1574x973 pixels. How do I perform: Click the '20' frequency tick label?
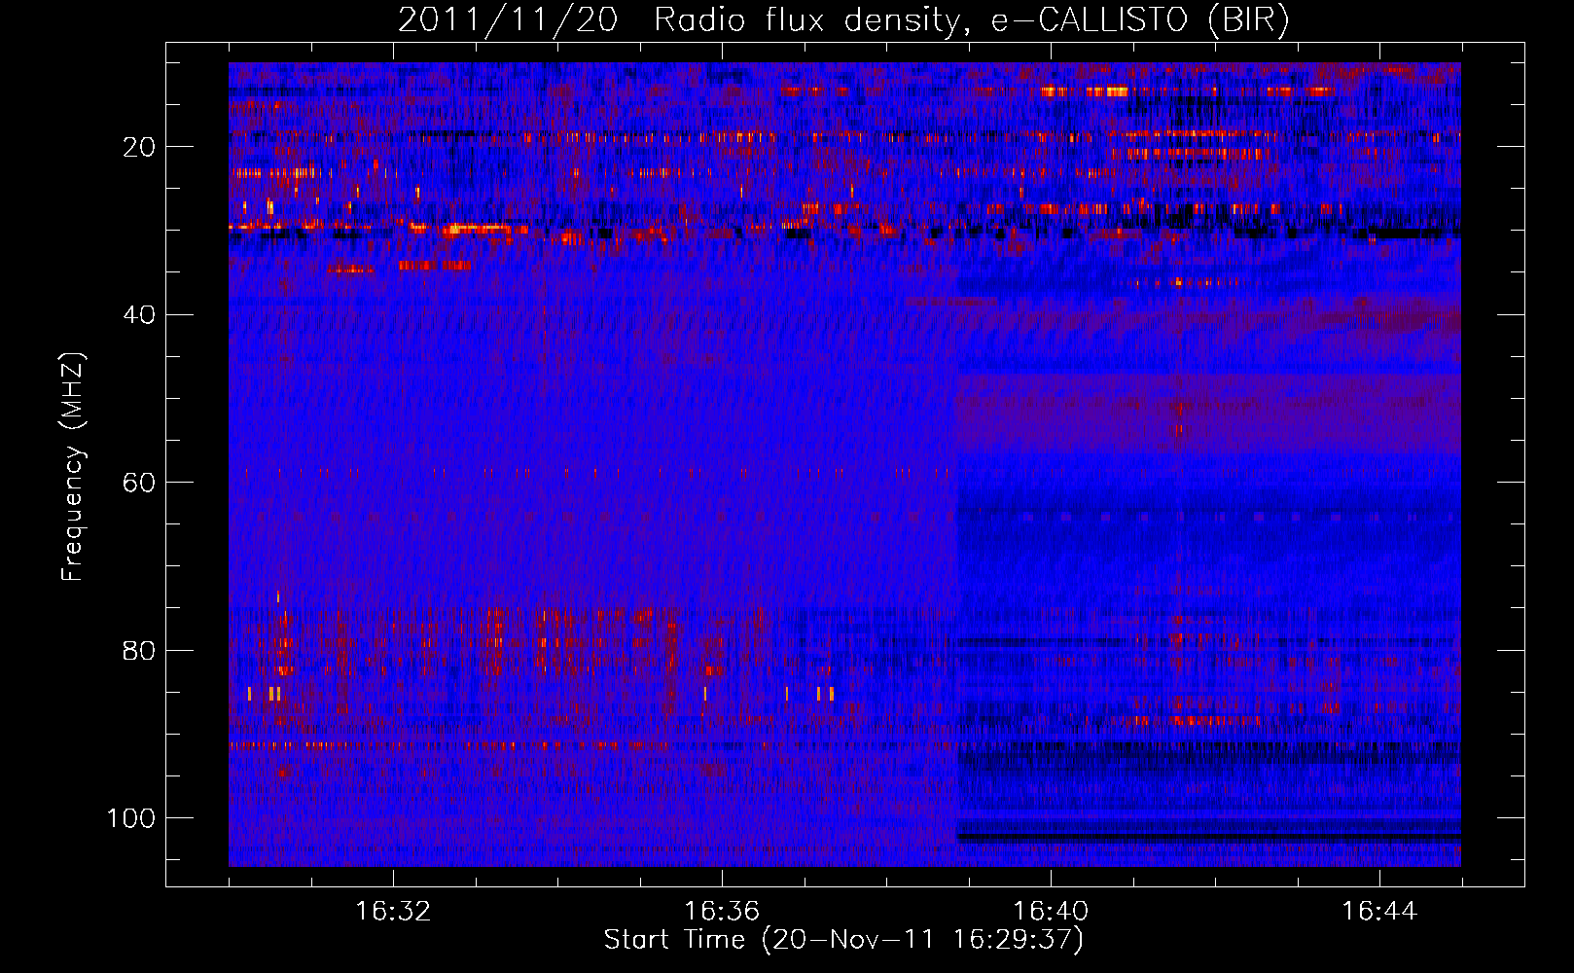tap(139, 147)
